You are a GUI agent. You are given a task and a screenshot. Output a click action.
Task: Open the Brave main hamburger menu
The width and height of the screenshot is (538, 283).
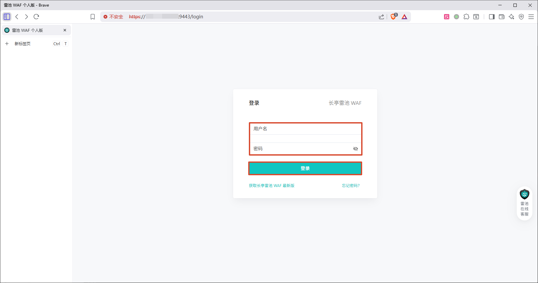pos(531,17)
